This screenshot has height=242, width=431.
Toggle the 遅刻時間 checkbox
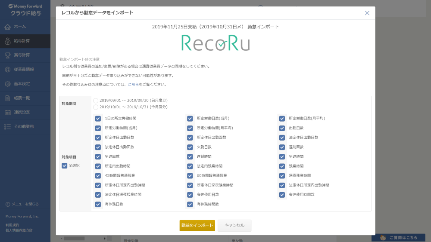point(190,156)
